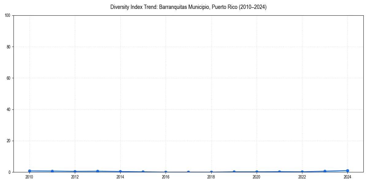This screenshot has width=368, height=184.
Task: Click the 2012 data point on the trend line
Action: pos(75,171)
